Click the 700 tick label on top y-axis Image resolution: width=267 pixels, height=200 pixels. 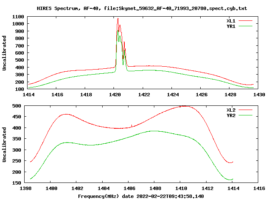click(20, 46)
